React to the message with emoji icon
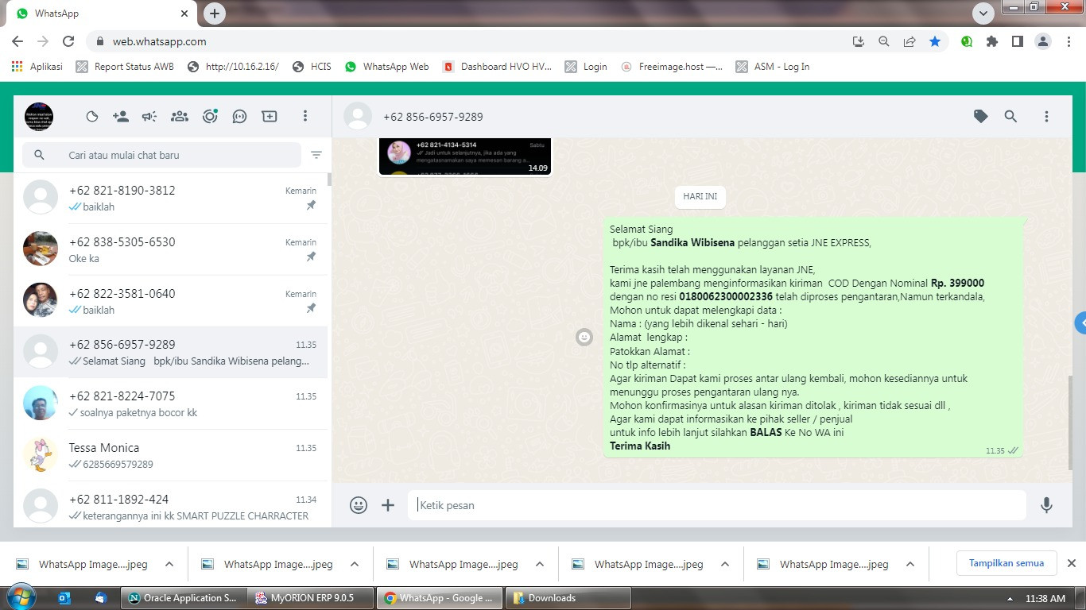The image size is (1086, 610). coord(584,338)
